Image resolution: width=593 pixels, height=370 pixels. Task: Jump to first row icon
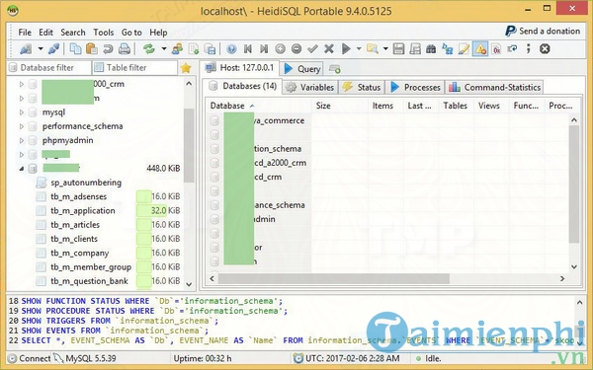click(248, 49)
